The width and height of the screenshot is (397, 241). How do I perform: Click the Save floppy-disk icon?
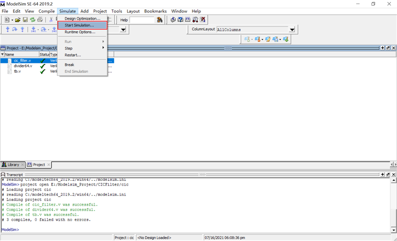coord(25,20)
